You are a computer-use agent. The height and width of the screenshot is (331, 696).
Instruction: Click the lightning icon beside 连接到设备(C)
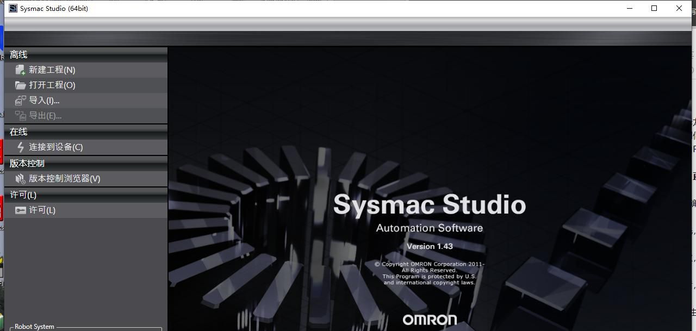coord(21,147)
